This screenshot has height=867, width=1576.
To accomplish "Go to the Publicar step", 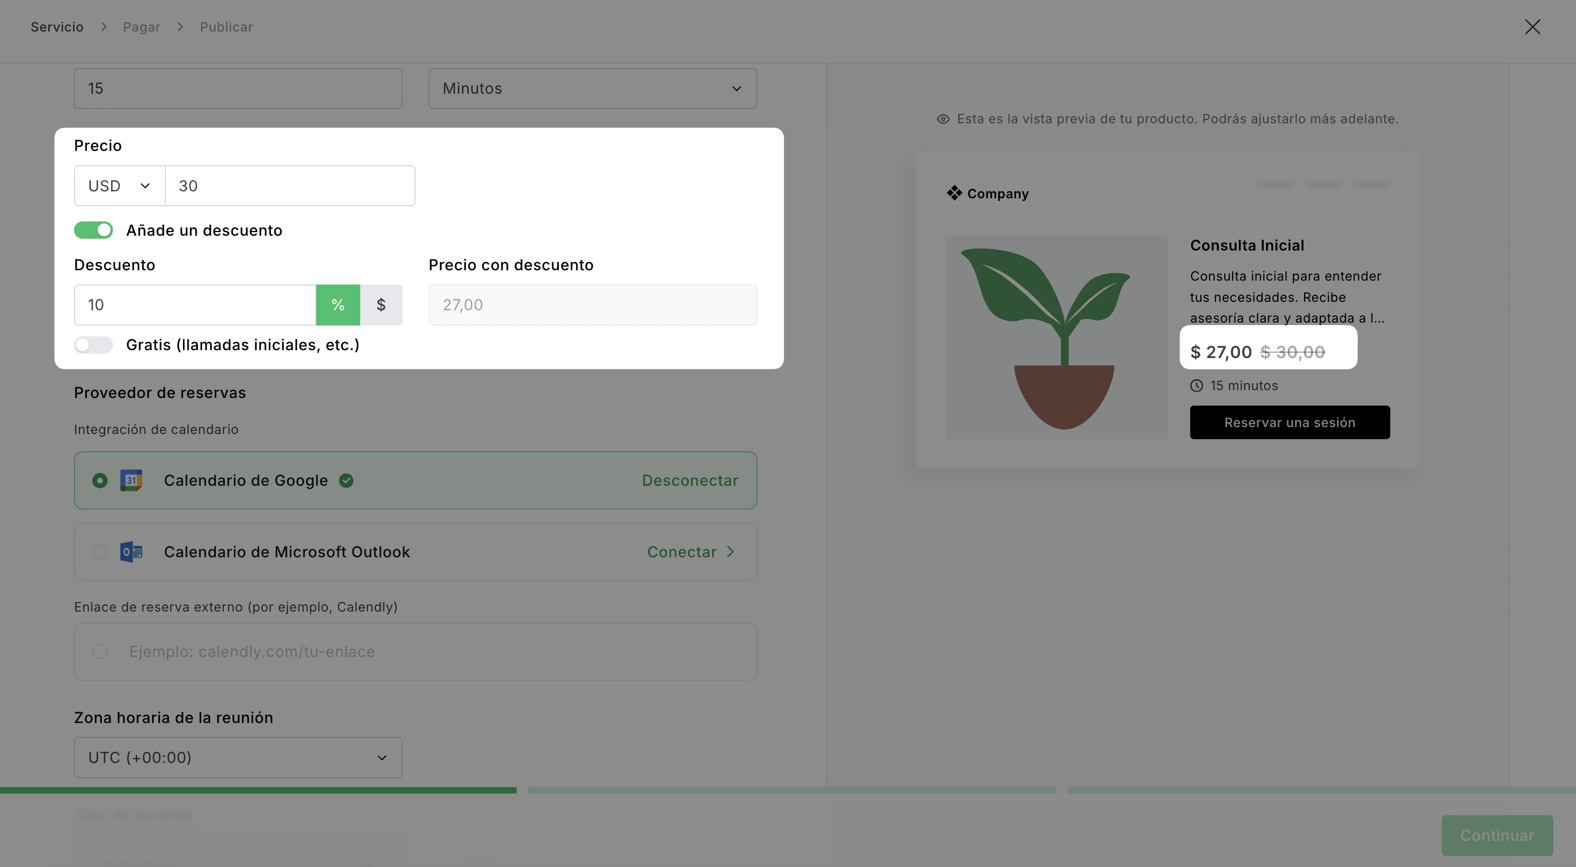I will pyautogui.click(x=226, y=27).
